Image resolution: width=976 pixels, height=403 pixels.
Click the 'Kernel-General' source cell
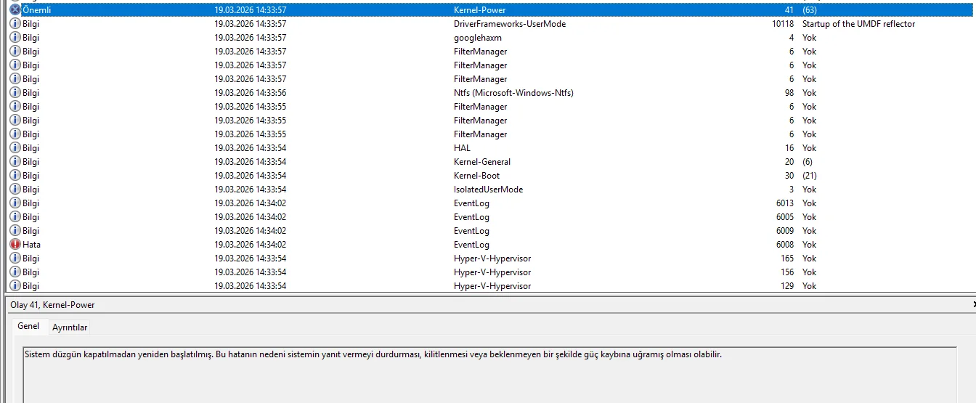[x=482, y=162]
